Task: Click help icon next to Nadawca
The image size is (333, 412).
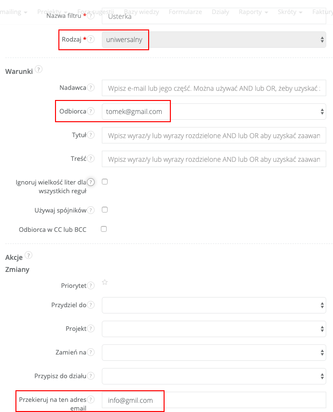Action: [91, 88]
